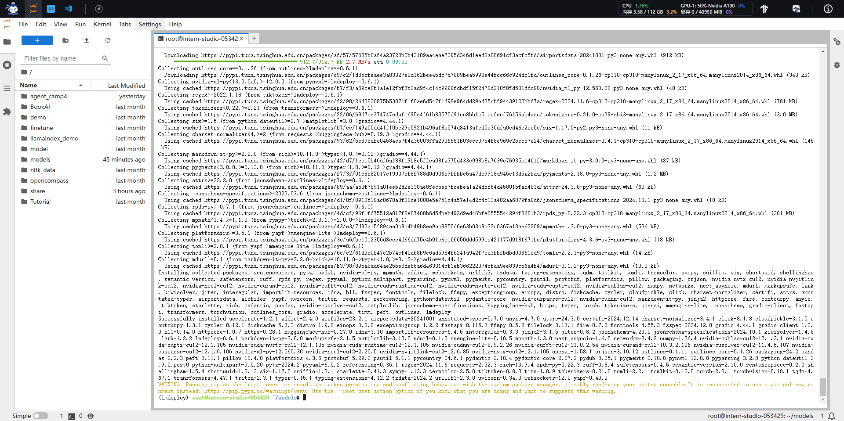Click the upward arrow icon in top bar
The image size is (844, 421).
(x=764, y=9)
